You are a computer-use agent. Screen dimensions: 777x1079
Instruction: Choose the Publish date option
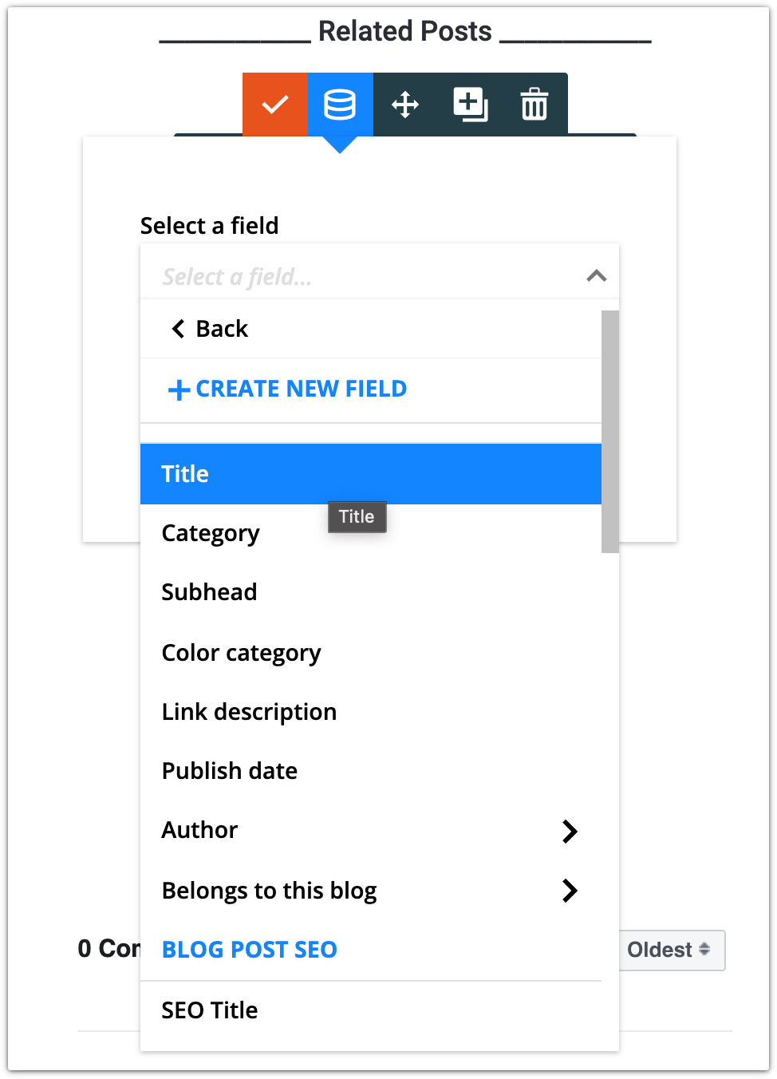[371, 771]
